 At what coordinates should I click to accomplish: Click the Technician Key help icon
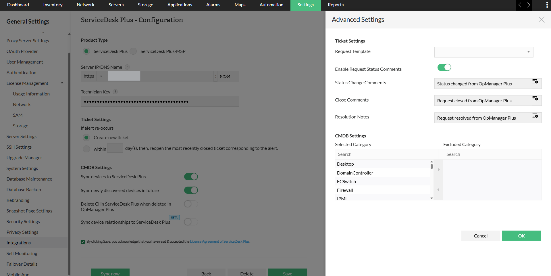pyautogui.click(x=115, y=92)
